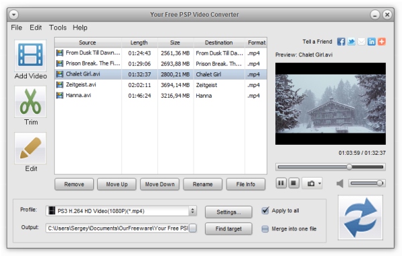Open the Tools menu
Viewport: 402px width, 256px height.
pyautogui.click(x=58, y=27)
